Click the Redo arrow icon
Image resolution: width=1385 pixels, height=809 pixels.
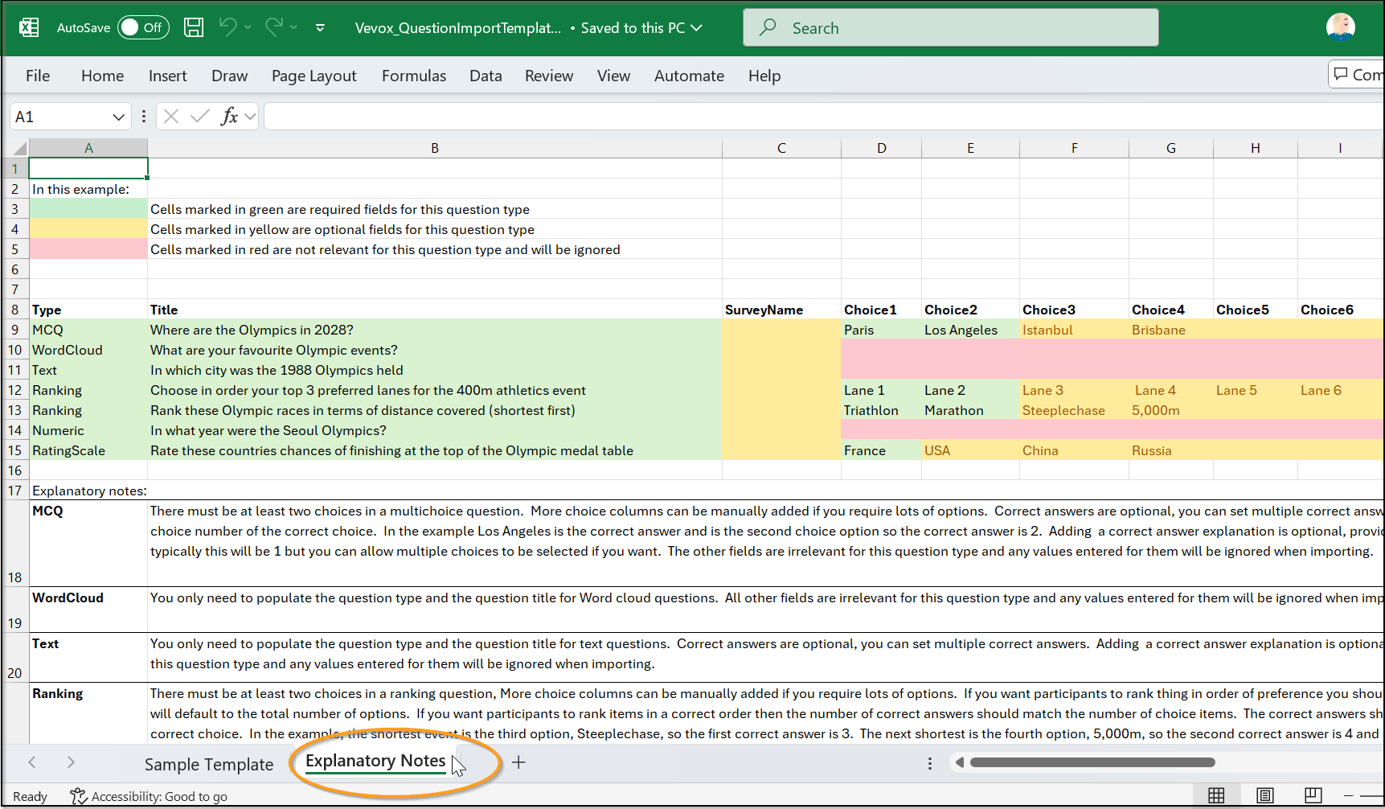pos(273,27)
